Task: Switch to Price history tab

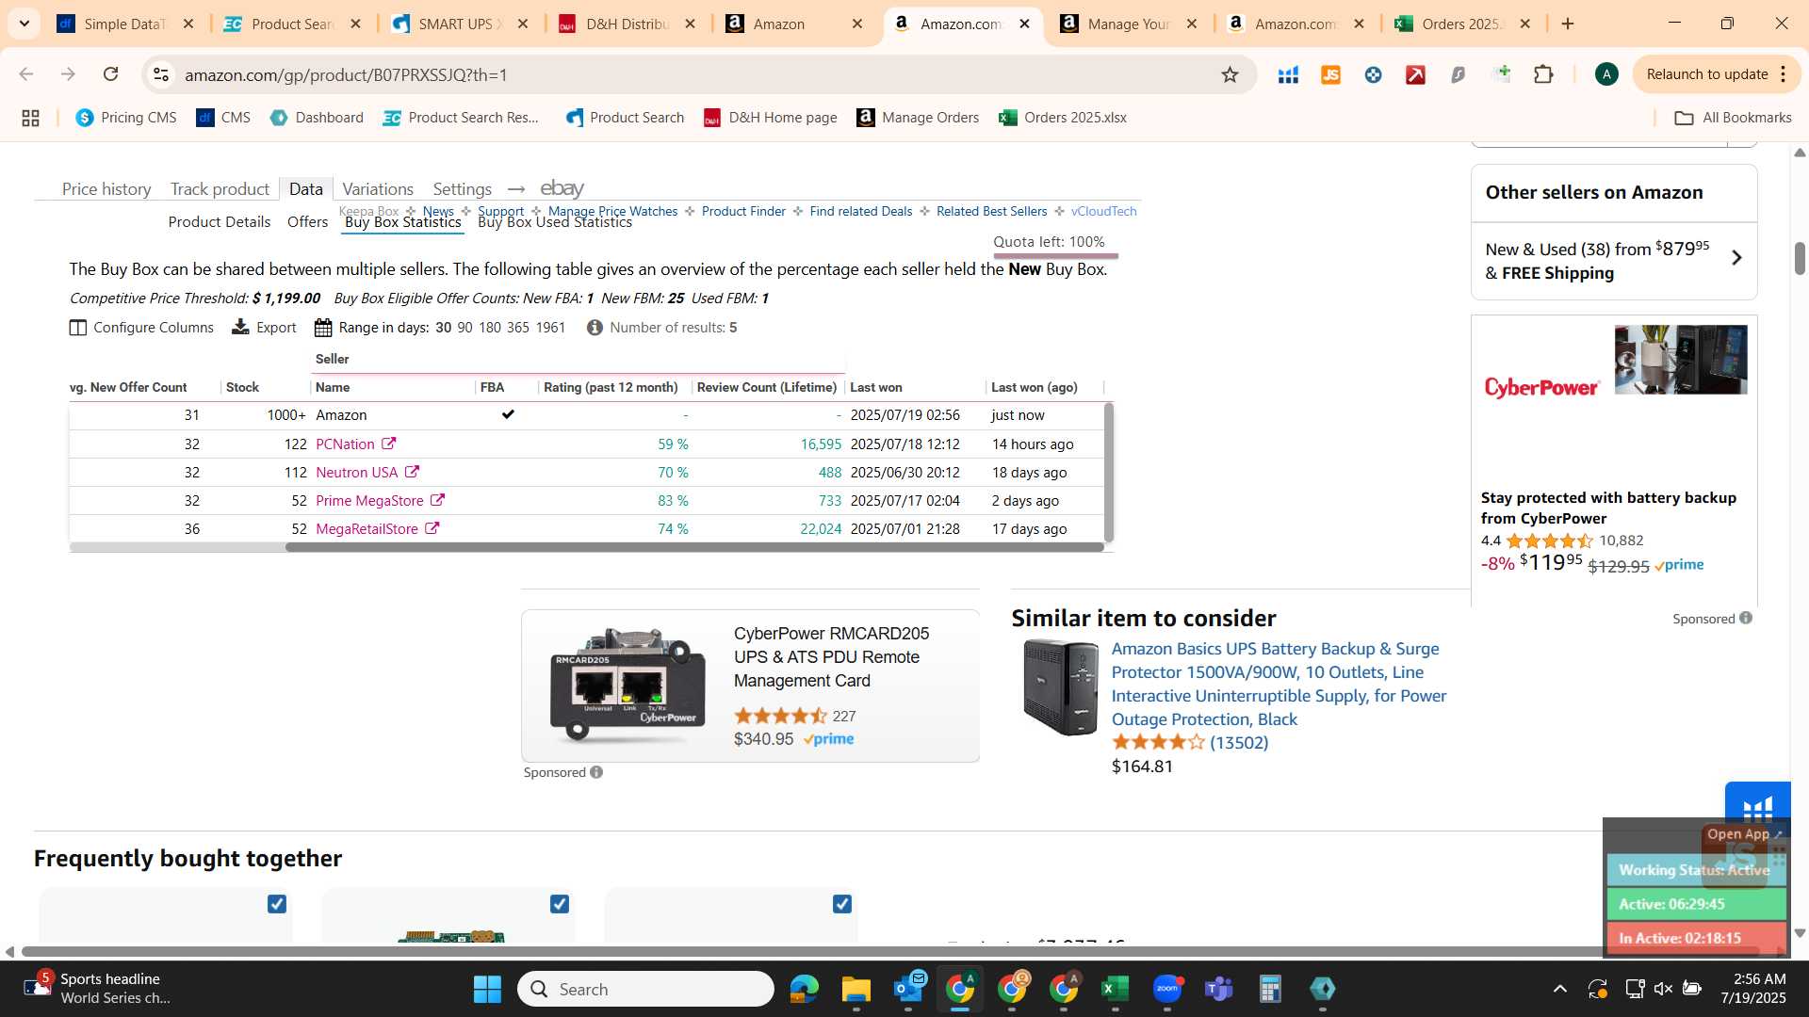Action: point(106,188)
